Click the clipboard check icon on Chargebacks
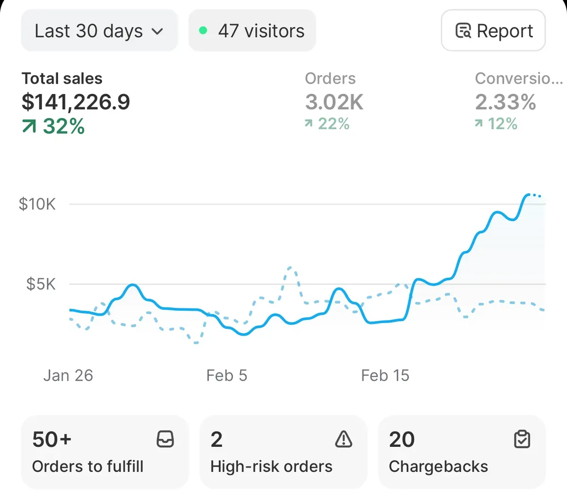This screenshot has width=567, height=496. coord(522,439)
